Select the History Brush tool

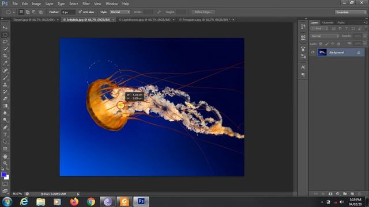pyautogui.click(x=5, y=91)
